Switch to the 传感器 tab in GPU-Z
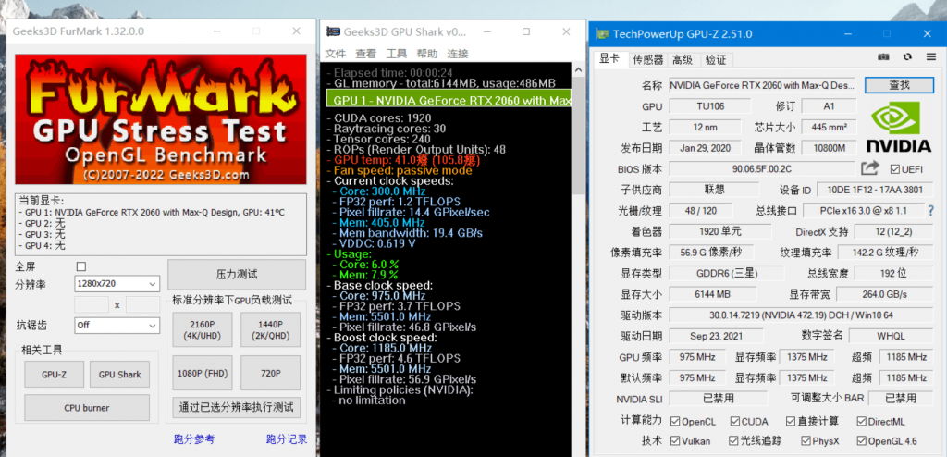947x457 pixels. [648, 59]
